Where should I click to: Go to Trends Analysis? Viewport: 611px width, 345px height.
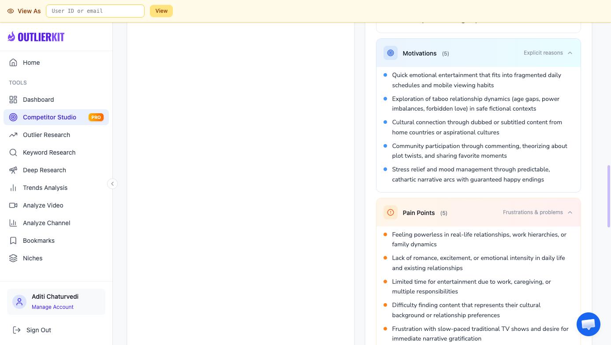pos(45,188)
